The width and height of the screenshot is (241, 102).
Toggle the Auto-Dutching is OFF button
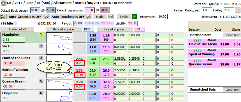click(x=68, y=17)
